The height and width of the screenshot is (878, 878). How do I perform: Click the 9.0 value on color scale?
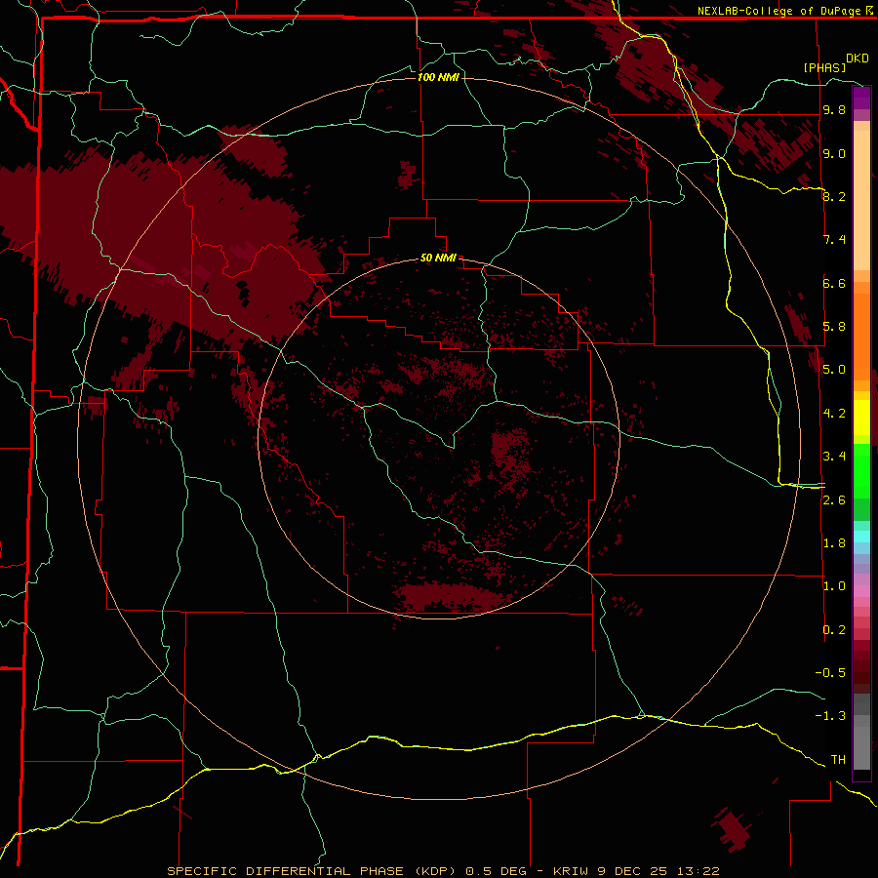(834, 153)
